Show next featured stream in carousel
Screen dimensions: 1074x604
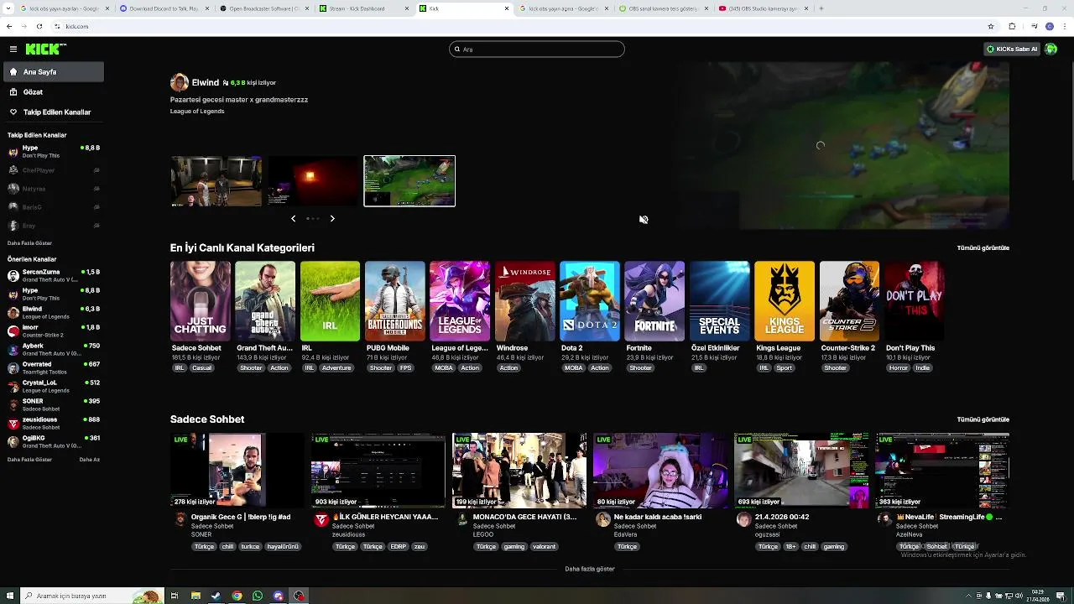332,218
